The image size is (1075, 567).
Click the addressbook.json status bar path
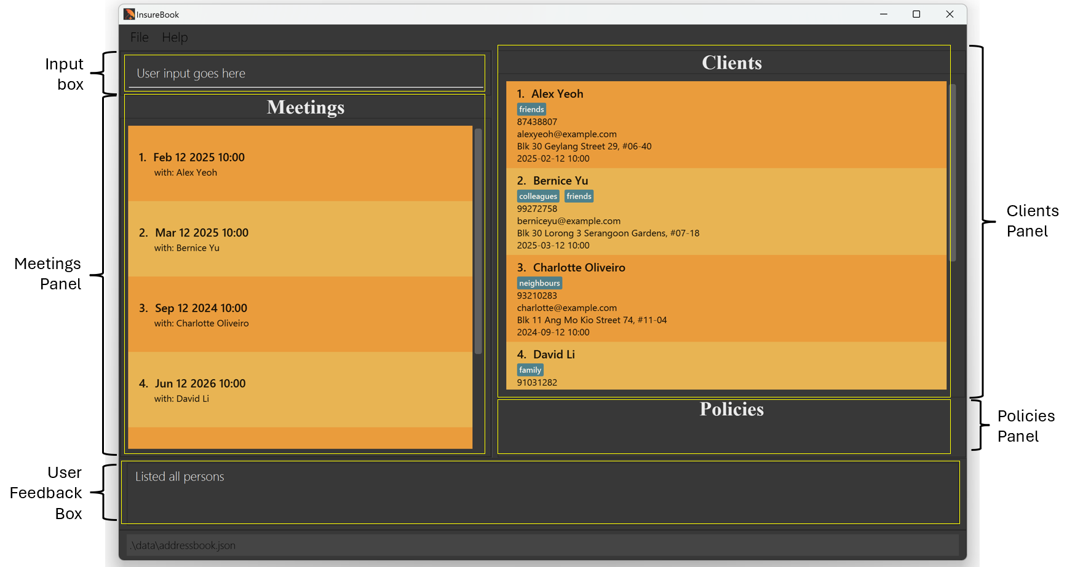click(183, 545)
